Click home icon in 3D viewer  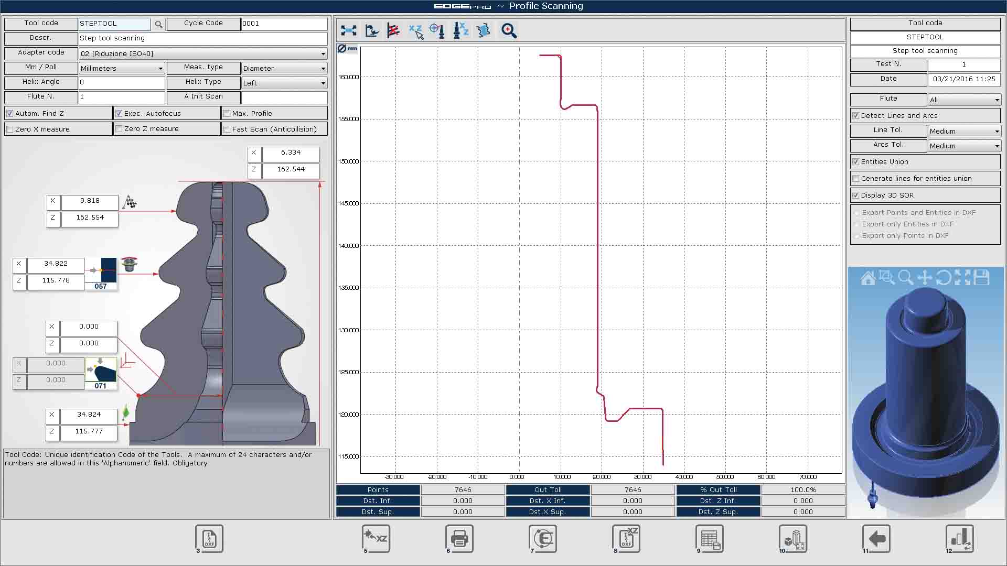coord(868,278)
